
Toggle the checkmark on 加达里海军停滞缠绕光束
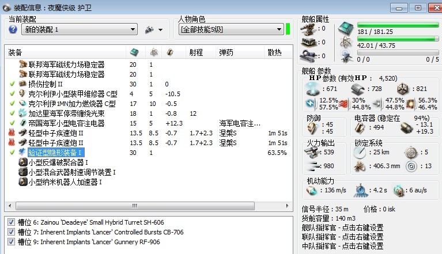pyautogui.click(x=12, y=113)
